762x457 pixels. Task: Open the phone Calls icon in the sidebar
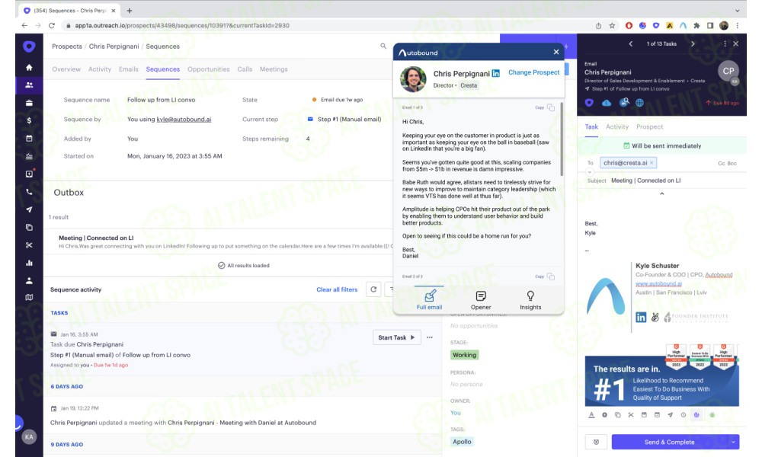pos(29,192)
